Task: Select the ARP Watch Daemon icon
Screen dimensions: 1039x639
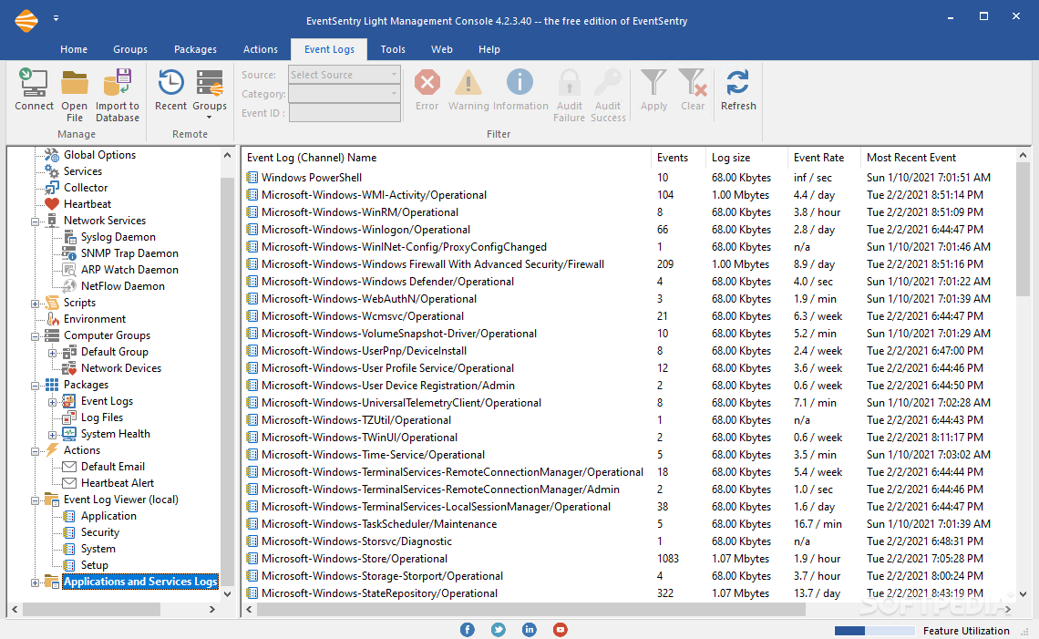Action: (x=69, y=270)
